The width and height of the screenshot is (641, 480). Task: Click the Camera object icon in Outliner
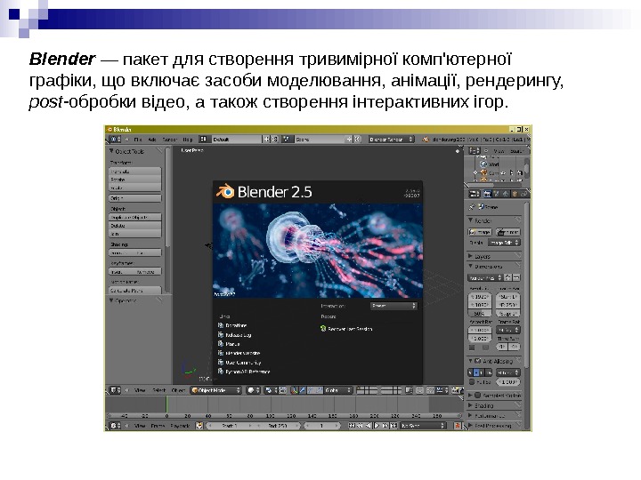(483, 172)
